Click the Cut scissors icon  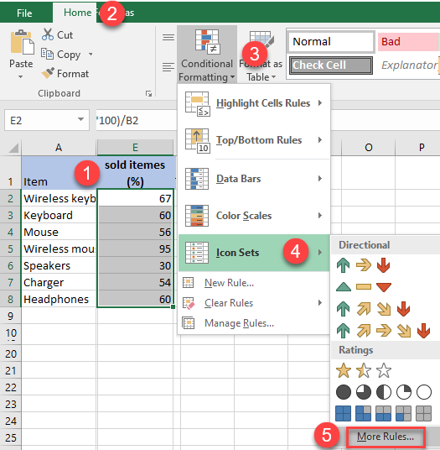click(48, 34)
